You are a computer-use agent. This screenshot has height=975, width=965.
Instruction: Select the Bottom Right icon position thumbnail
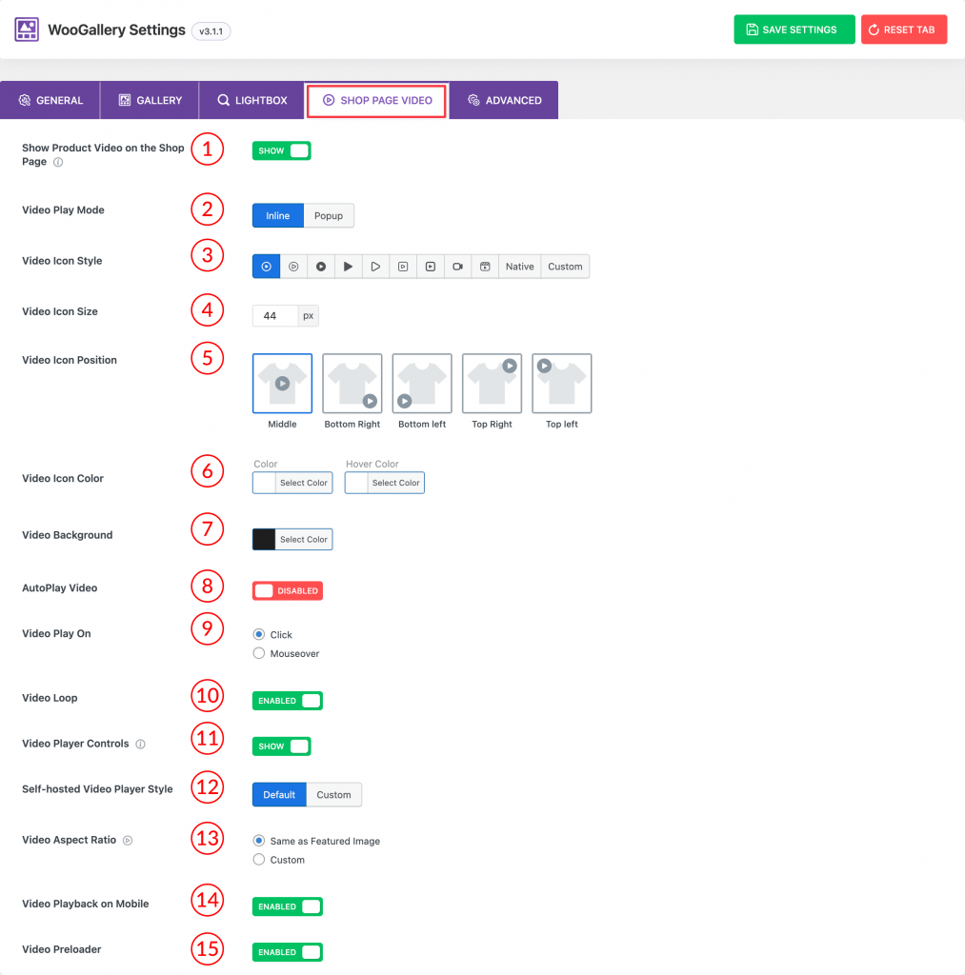pos(352,384)
